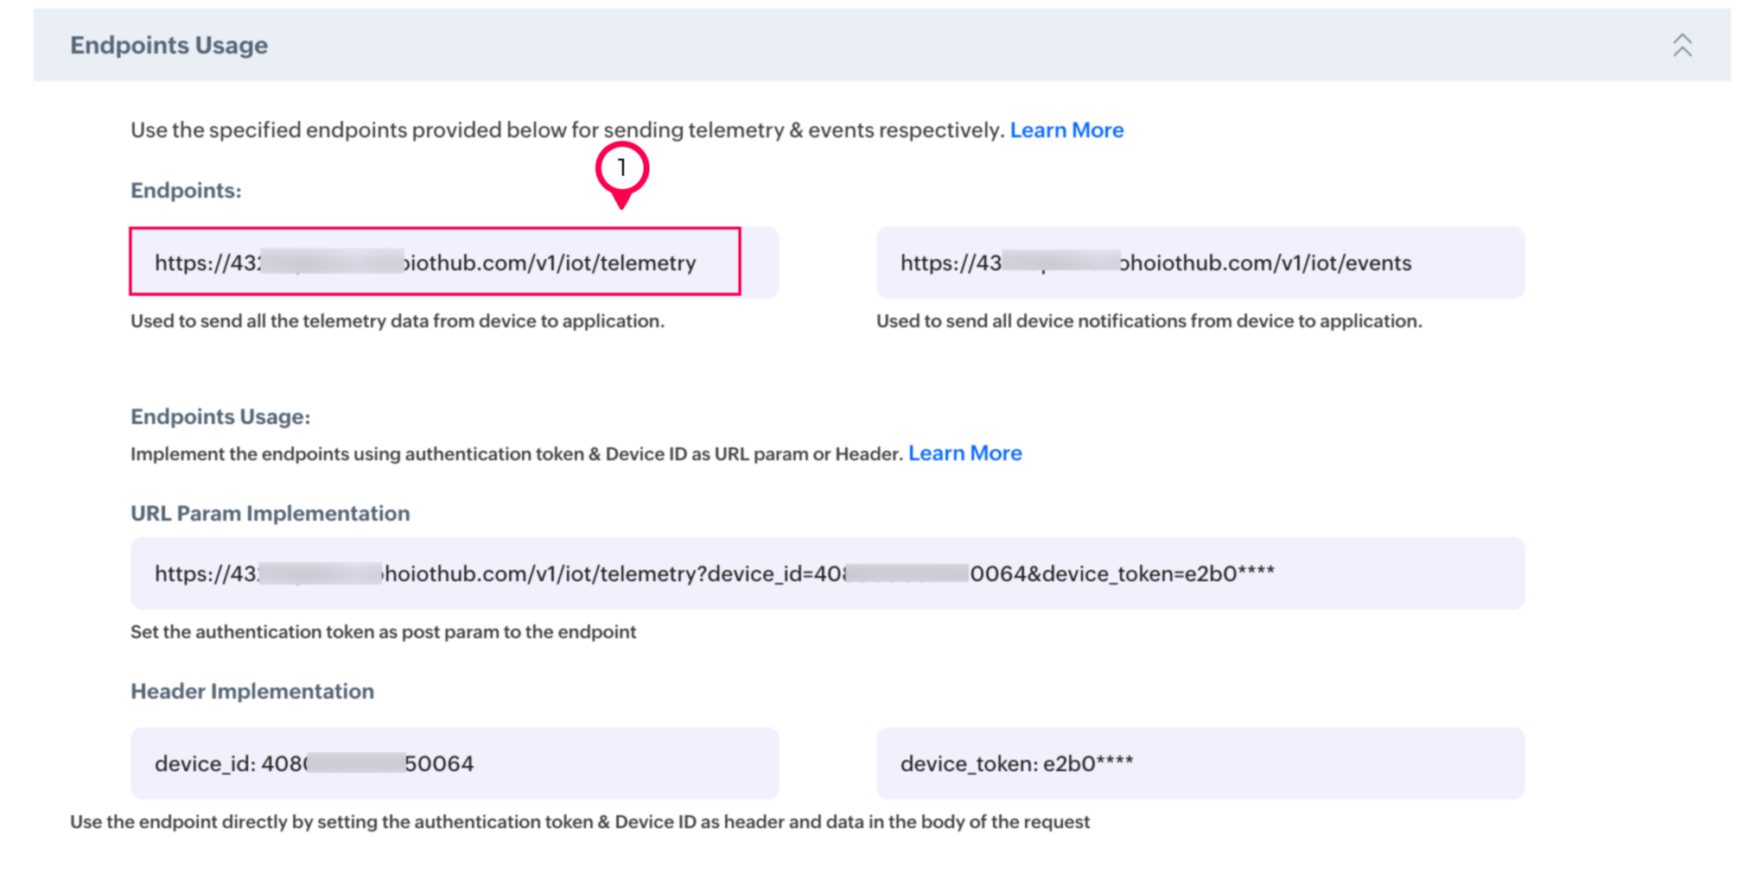Click the Header Implementation heading
Viewport: 1763px width, 873px height.
pos(252,692)
